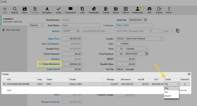Open Employees from the toolbar
Viewport: 197px width, 106px height.
coord(137,10)
